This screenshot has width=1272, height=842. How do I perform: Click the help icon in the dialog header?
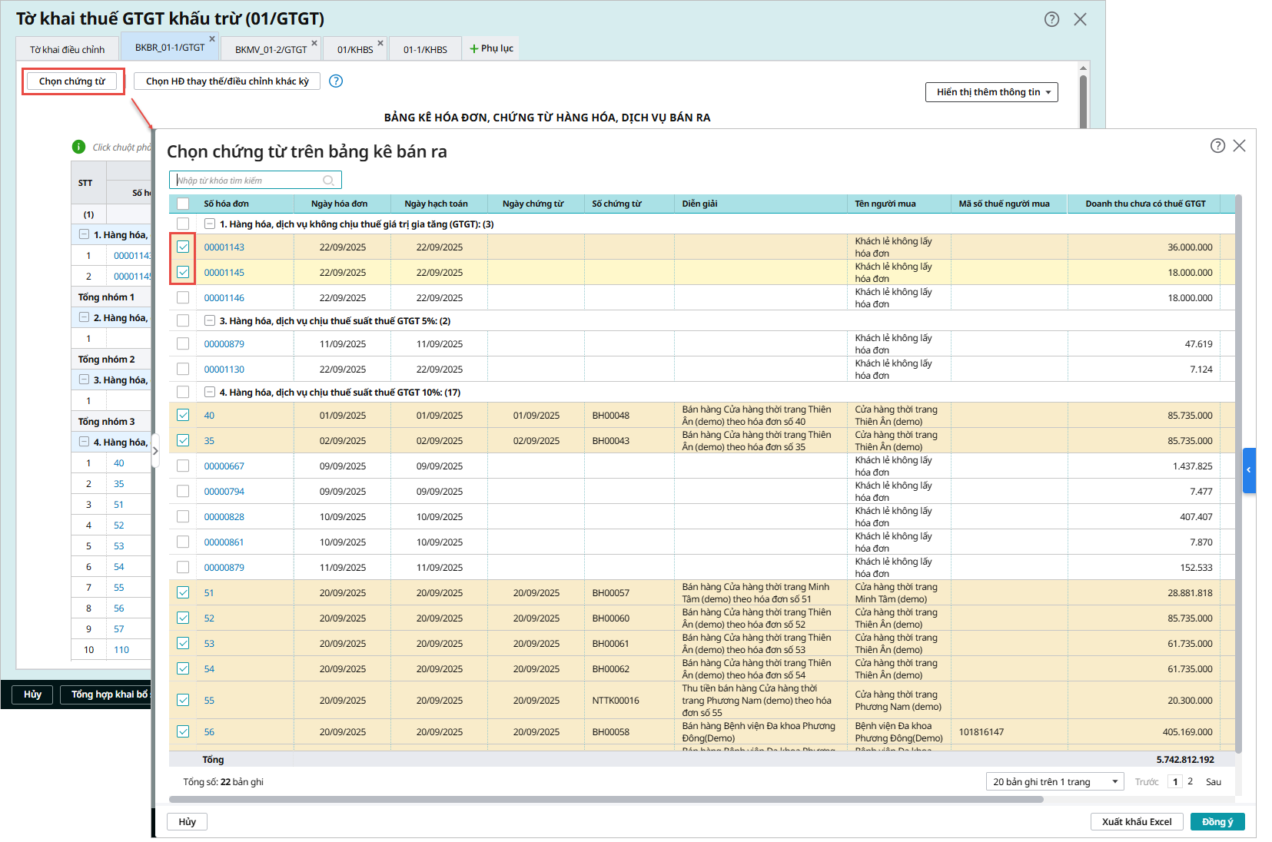click(1217, 146)
